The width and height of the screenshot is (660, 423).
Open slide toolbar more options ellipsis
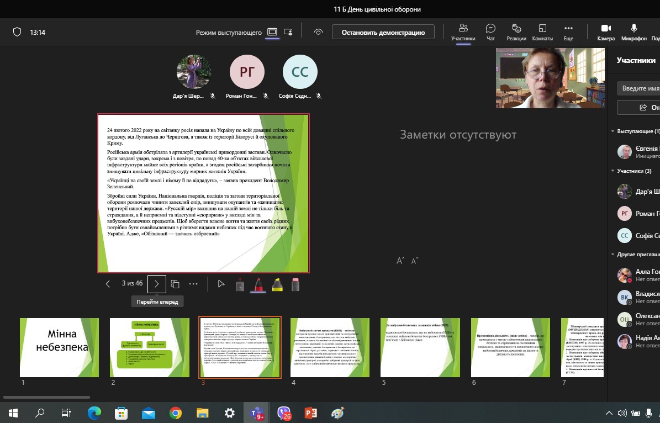[193, 284]
